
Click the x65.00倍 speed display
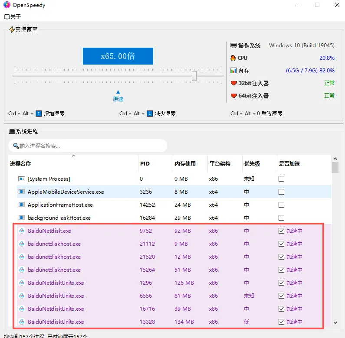pyautogui.click(x=118, y=56)
